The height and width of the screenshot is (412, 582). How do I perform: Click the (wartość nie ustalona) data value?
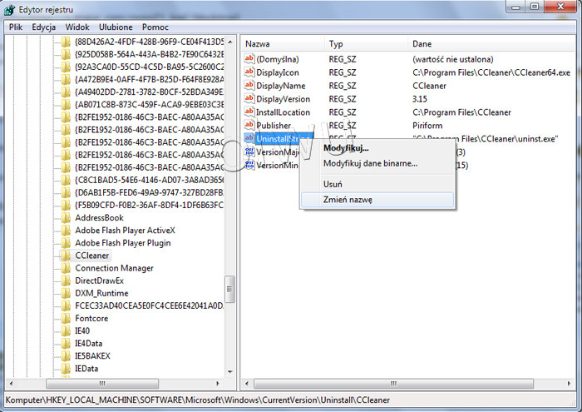pyautogui.click(x=453, y=59)
